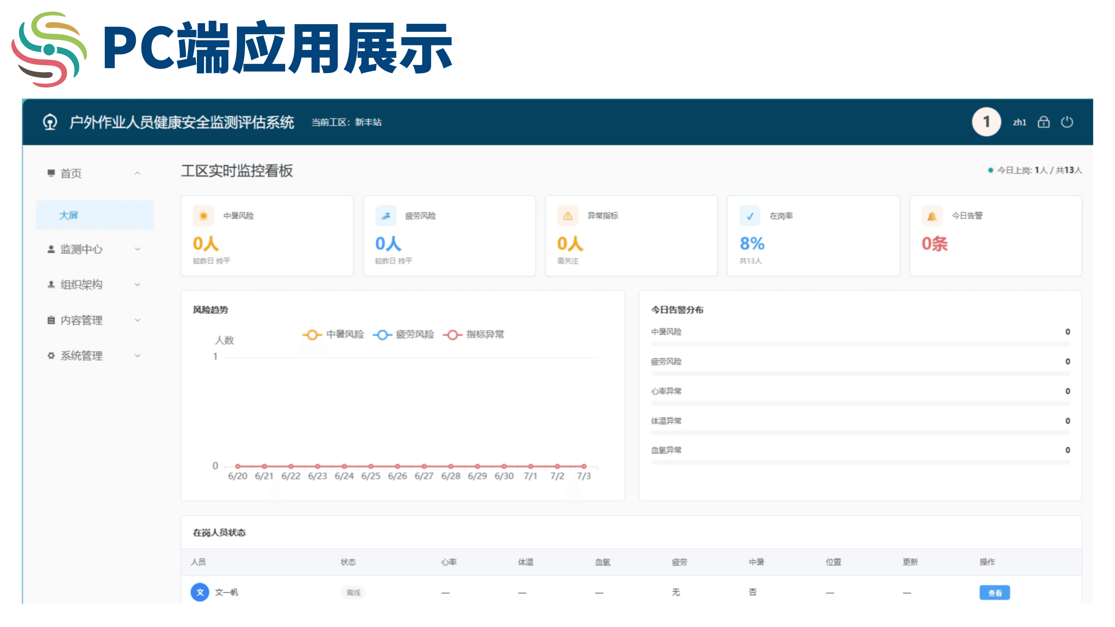Open the 组织架构 menu label
This screenshot has width=1115, height=627.
tap(81, 285)
